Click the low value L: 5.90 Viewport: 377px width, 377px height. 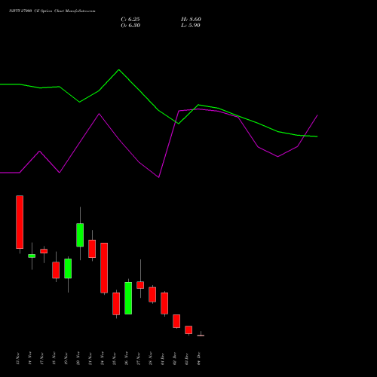coord(191,26)
